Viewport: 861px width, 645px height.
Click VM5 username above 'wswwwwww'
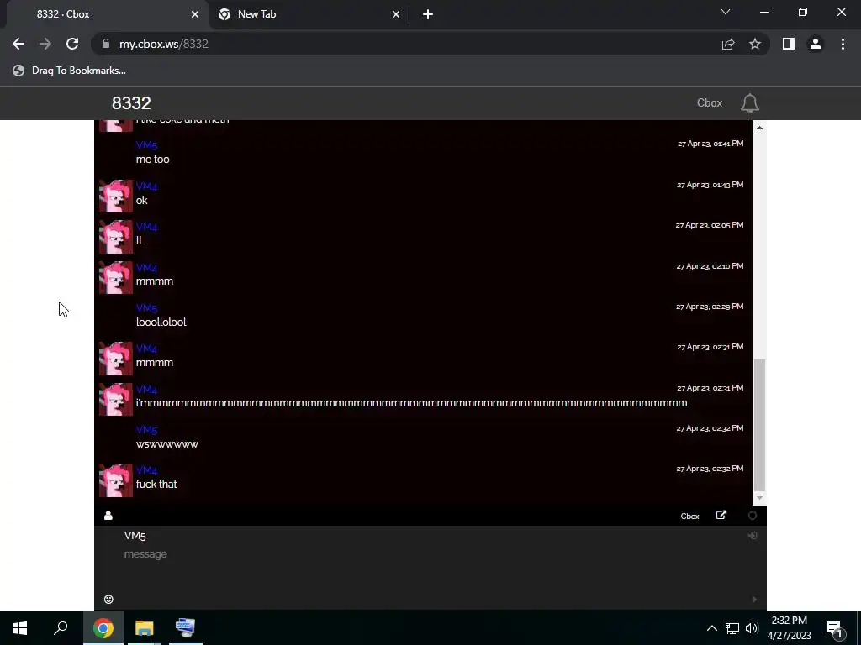click(146, 430)
